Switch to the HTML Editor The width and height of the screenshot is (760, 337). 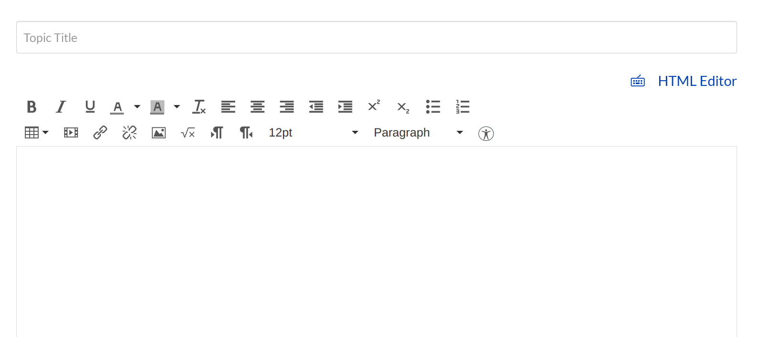coord(697,81)
